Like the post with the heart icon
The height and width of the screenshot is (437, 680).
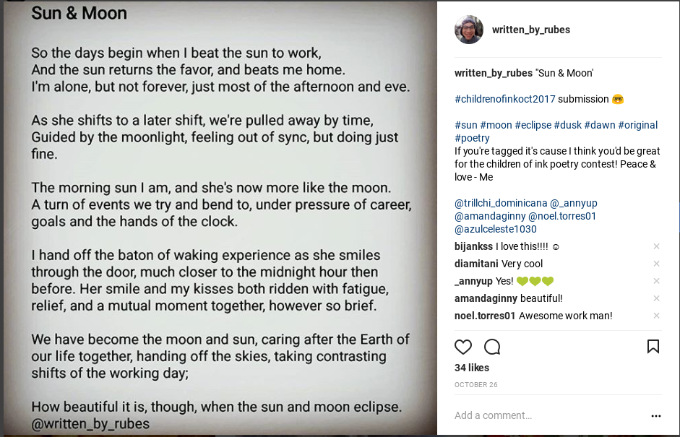(x=463, y=347)
